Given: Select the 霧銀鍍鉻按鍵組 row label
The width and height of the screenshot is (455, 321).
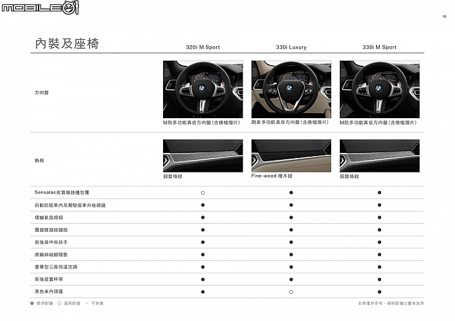Looking at the screenshot, I should (51, 230).
